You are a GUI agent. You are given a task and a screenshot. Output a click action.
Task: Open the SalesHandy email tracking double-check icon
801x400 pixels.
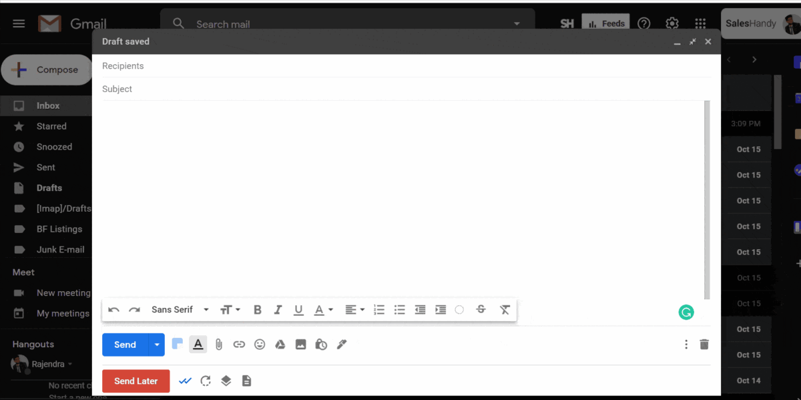point(185,380)
